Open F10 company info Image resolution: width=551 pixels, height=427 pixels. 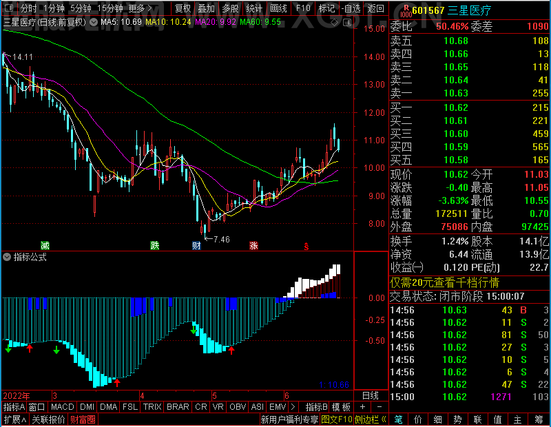click(303, 8)
